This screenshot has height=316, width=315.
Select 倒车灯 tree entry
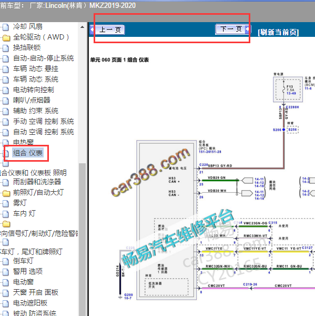(23, 261)
